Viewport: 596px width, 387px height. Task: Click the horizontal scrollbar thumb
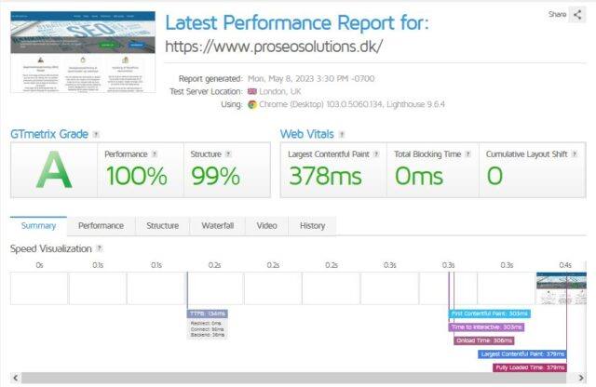[x=294, y=378]
